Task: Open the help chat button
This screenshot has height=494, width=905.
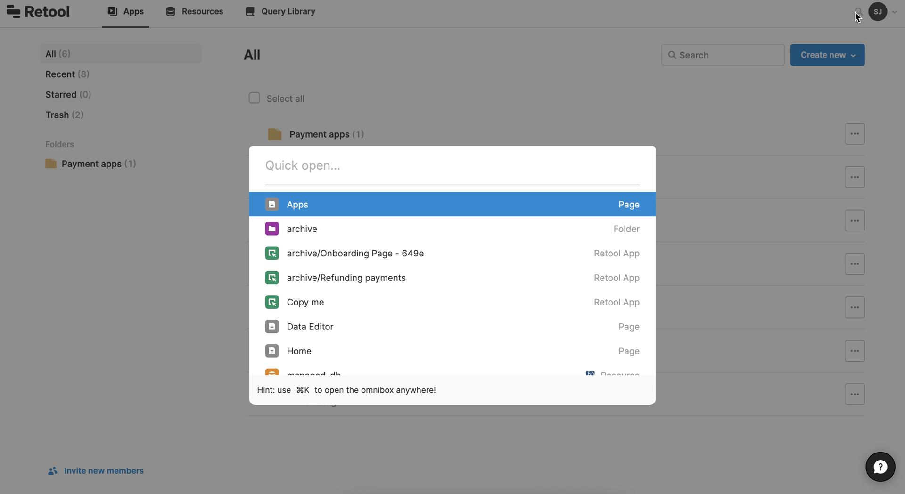Action: [x=880, y=467]
